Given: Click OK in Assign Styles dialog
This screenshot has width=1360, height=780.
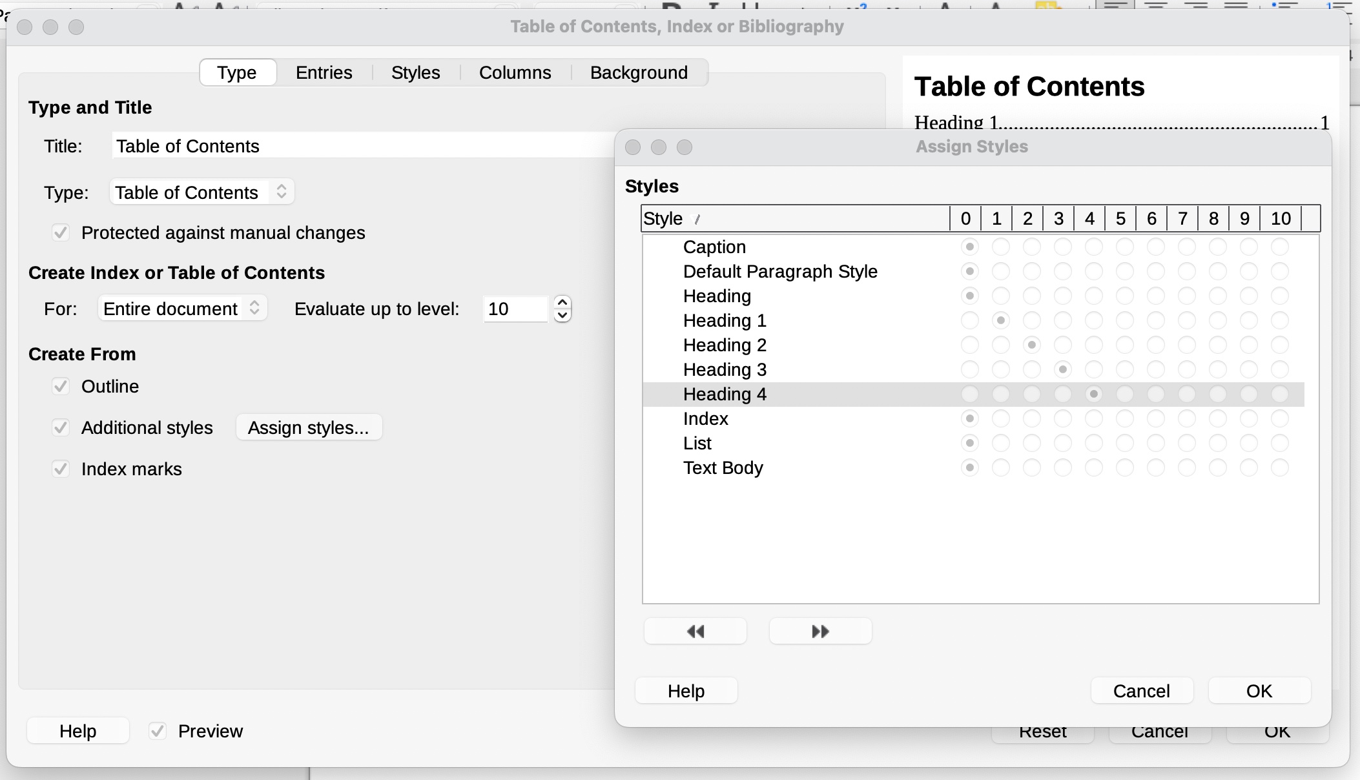Looking at the screenshot, I should [1259, 691].
